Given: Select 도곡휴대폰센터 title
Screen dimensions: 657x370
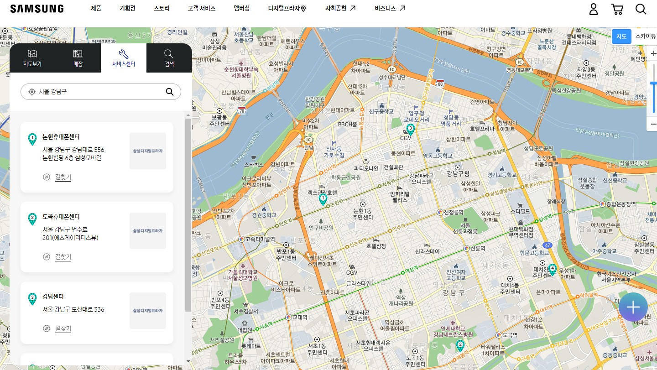Looking at the screenshot, I should 61,217.
